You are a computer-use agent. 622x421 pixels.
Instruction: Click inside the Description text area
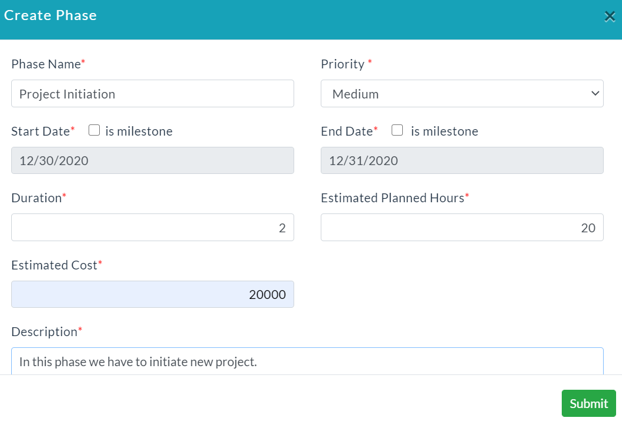[307, 361]
